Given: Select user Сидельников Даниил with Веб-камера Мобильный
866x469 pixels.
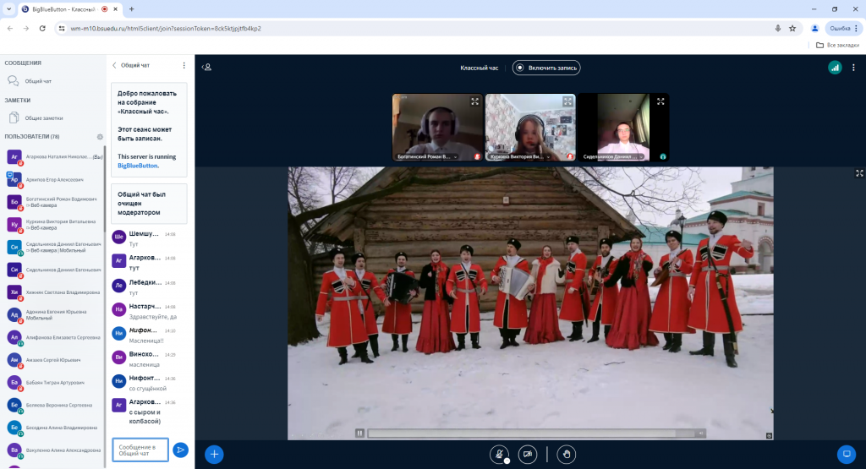Looking at the screenshot, I should tap(53, 248).
